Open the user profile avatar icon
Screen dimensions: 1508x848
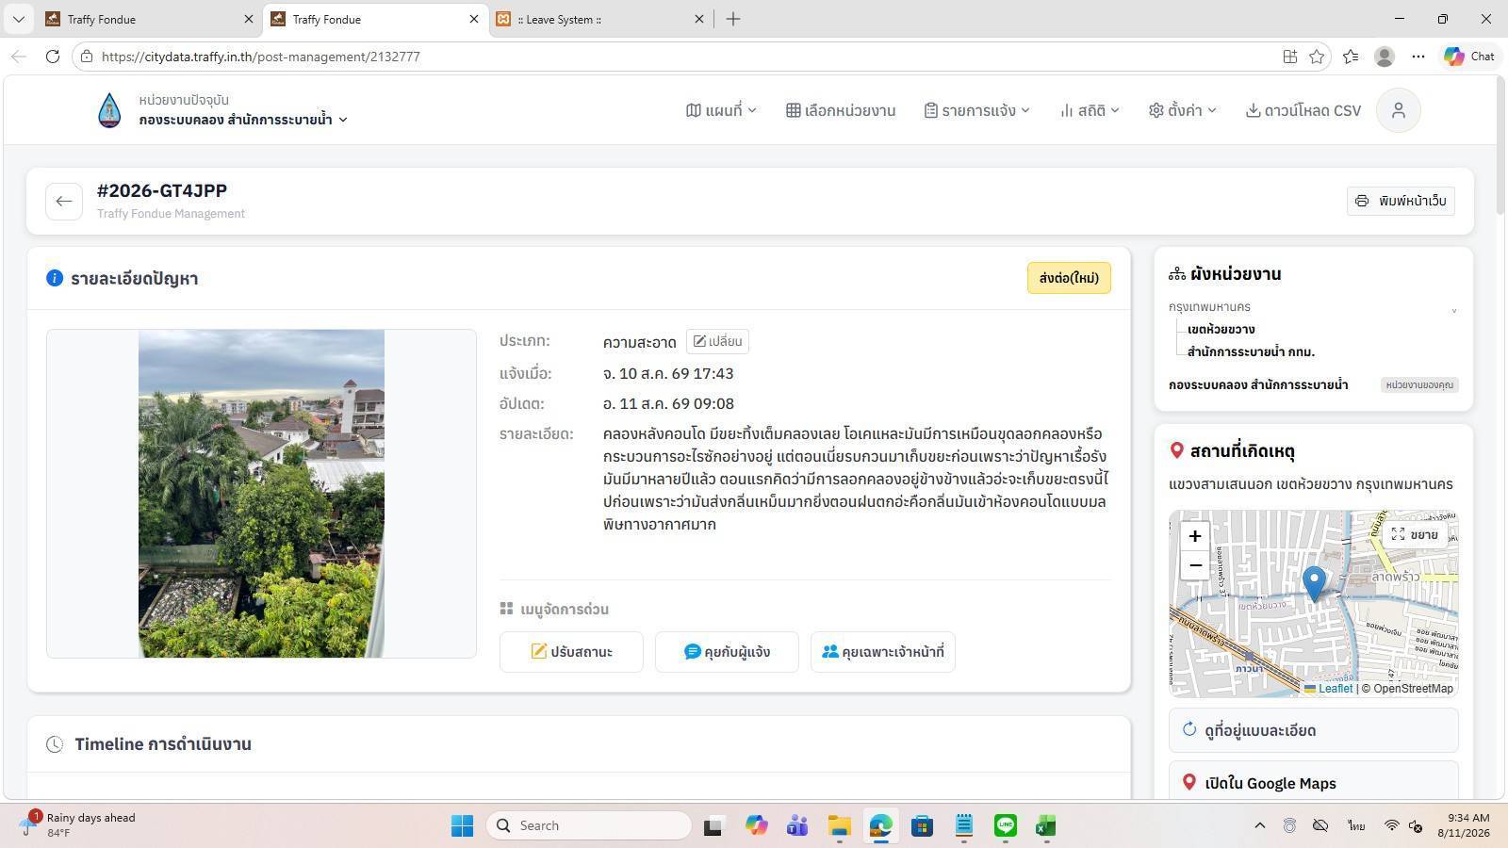coord(1399,110)
